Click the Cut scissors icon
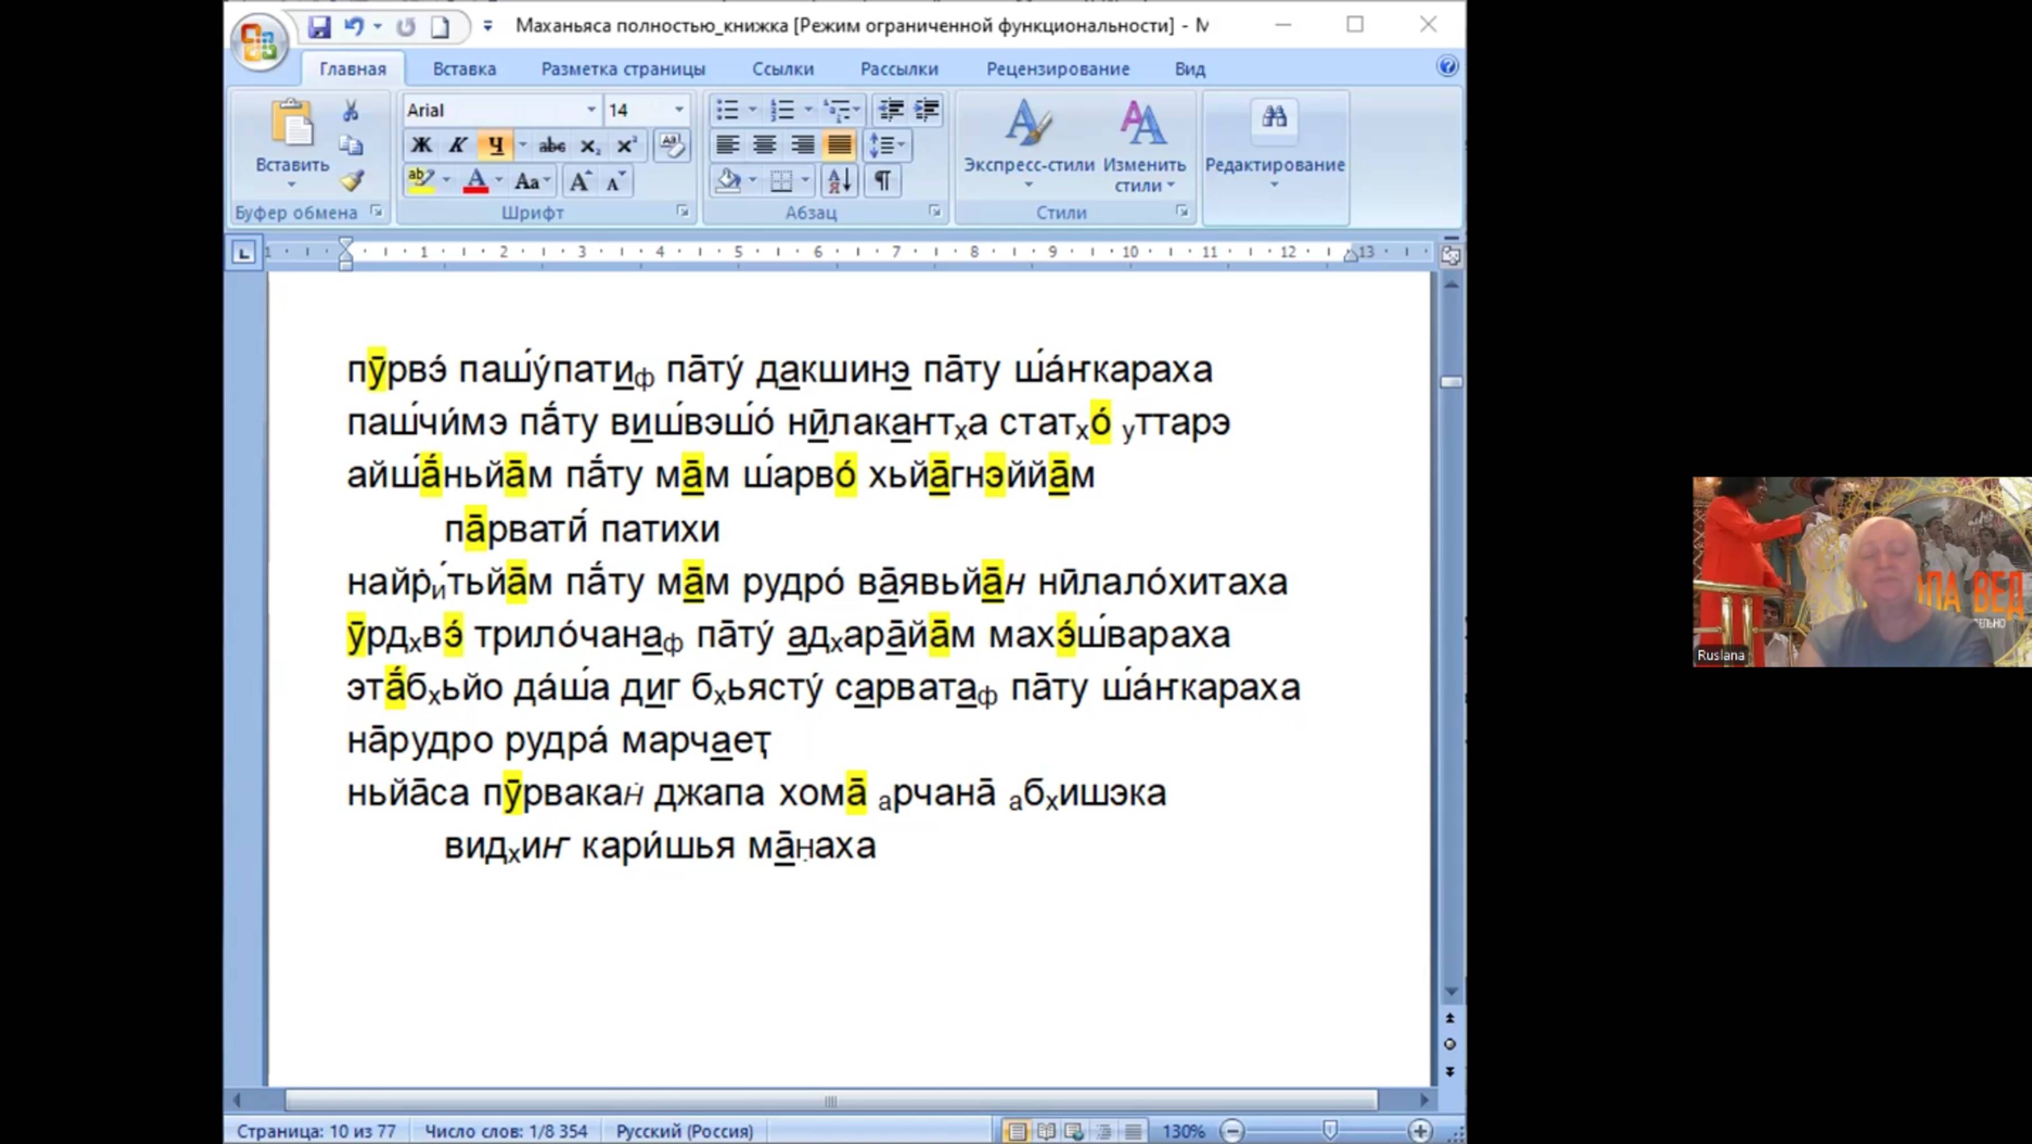Image resolution: width=2032 pixels, height=1144 pixels. click(x=351, y=111)
